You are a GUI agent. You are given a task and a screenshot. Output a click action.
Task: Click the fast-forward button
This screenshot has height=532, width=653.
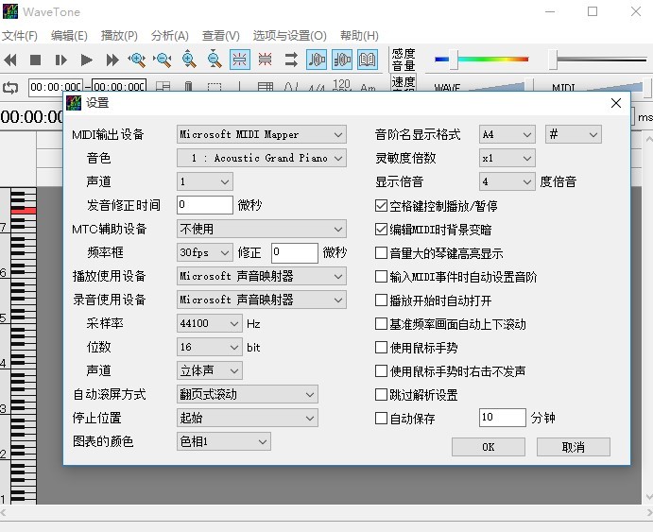tap(112, 60)
